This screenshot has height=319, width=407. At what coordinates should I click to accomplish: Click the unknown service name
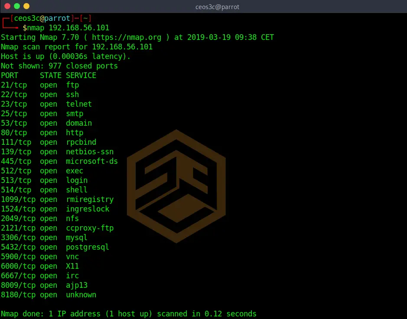[x=81, y=295]
